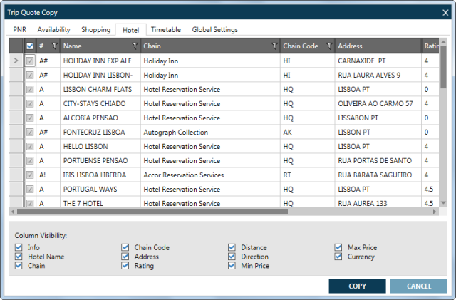Click the row indicator arrow on first row
This screenshot has width=456, height=300.
coord(16,61)
